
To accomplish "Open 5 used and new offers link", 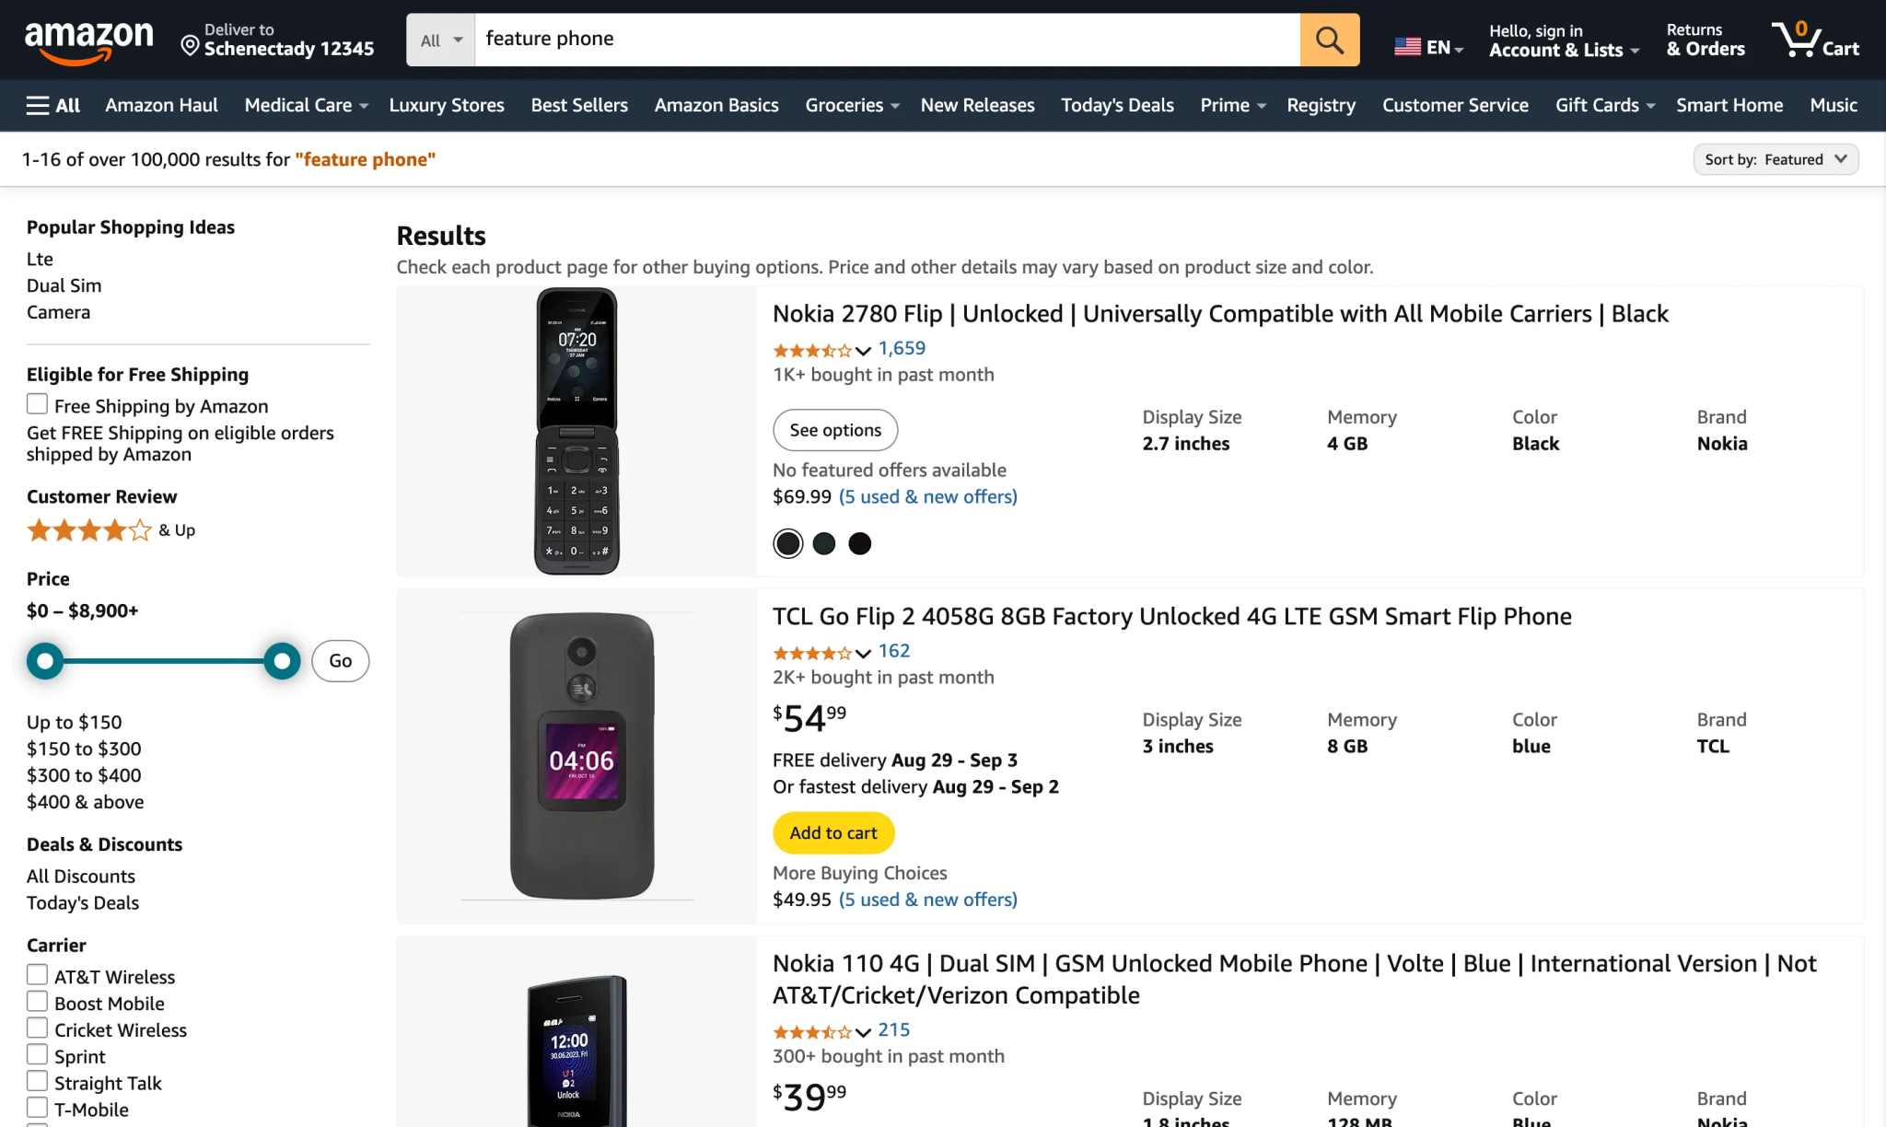I will coord(927,496).
